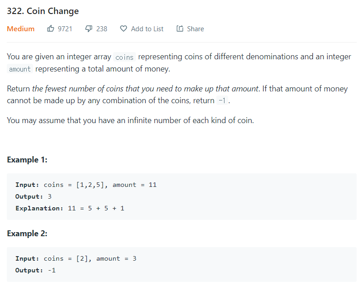Click the inline code value -1
The width and height of the screenshot is (363, 286).
222,100
